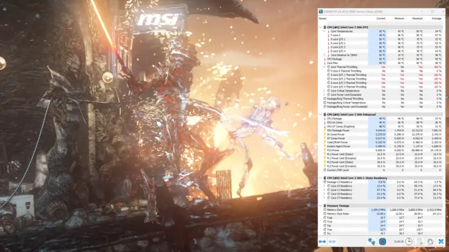Select the CPU GT Cores (Graphics) row
Viewport: 449px width, 252px height.
tap(382, 126)
